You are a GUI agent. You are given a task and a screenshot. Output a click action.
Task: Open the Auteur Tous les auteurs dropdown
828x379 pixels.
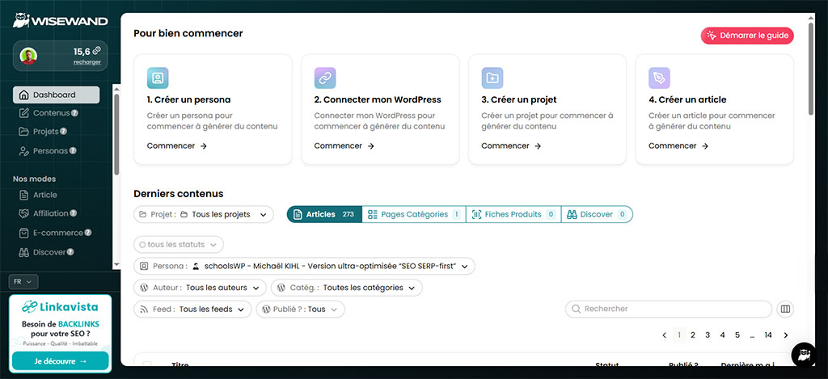(201, 288)
